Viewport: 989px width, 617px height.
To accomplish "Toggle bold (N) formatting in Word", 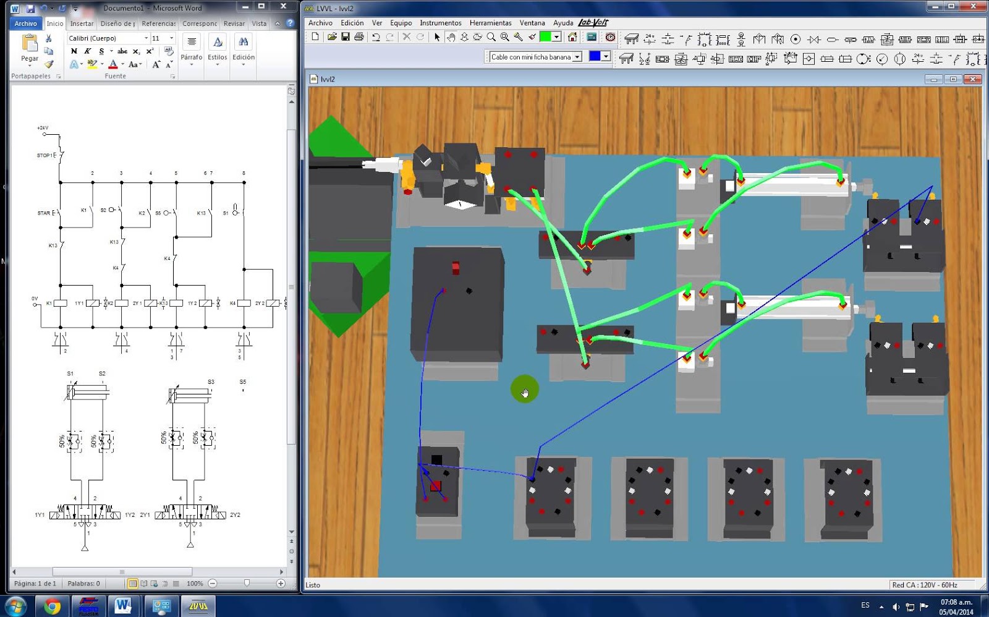I will [x=74, y=51].
